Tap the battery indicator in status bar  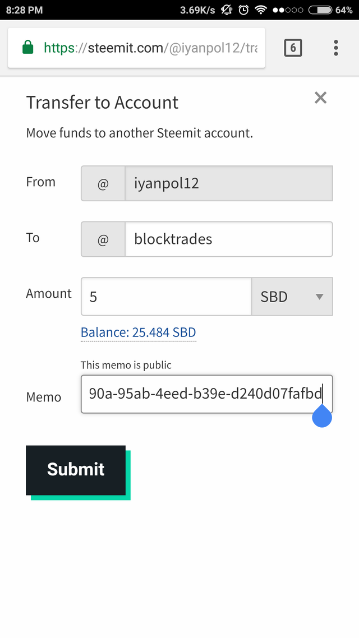(x=320, y=10)
